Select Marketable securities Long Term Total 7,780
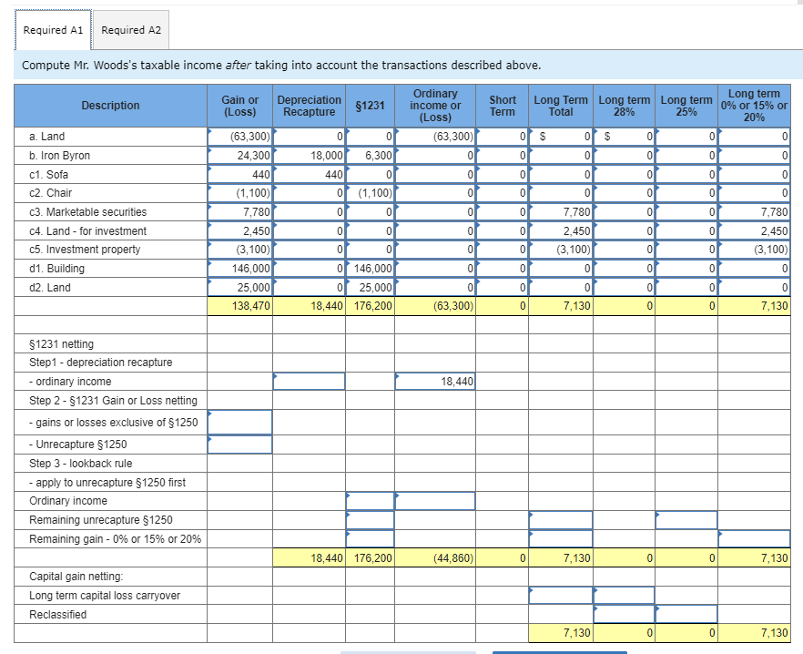 tap(560, 211)
